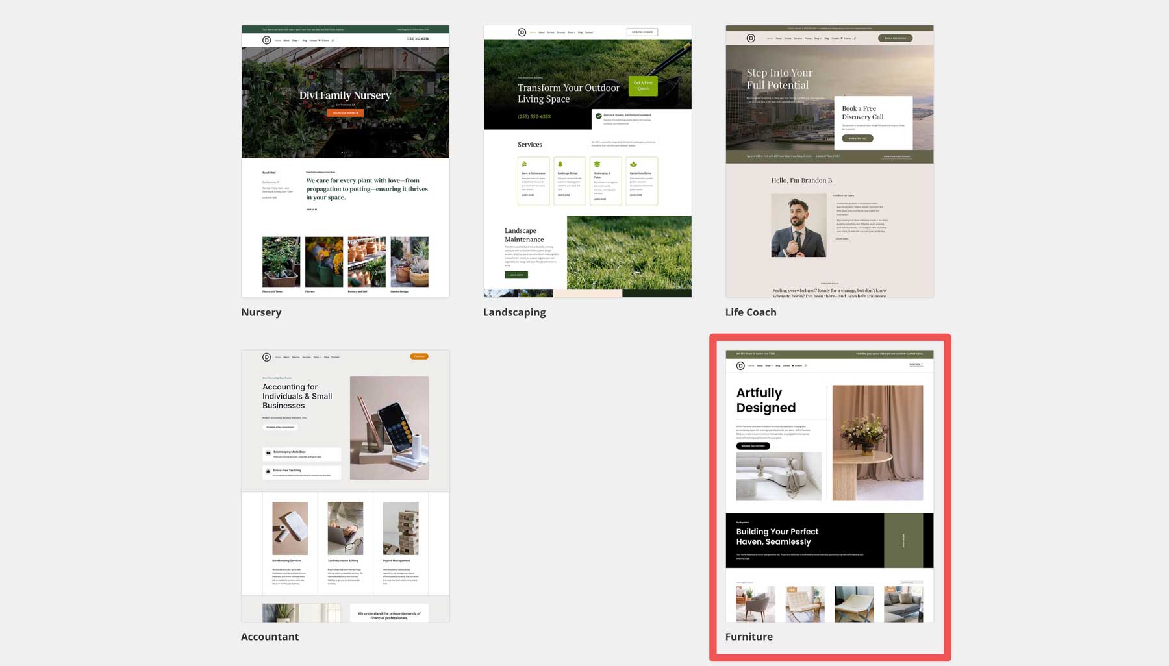
Task: Click the Garden Installation sprout icon
Action: 633,164
